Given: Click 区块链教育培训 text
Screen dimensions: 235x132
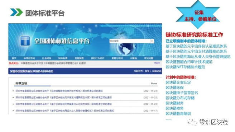Looking at the screenshot, I should coord(178,114).
